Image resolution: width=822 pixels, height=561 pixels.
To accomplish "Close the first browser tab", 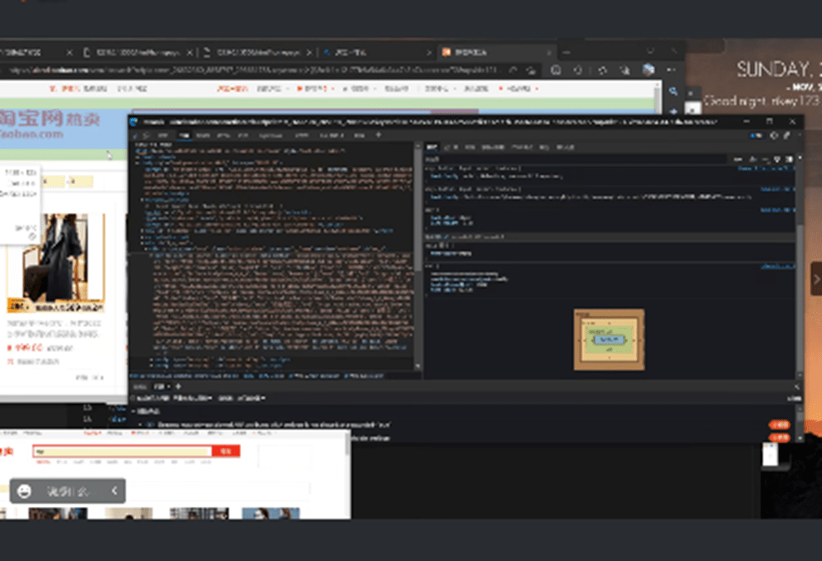I will 69,52.
